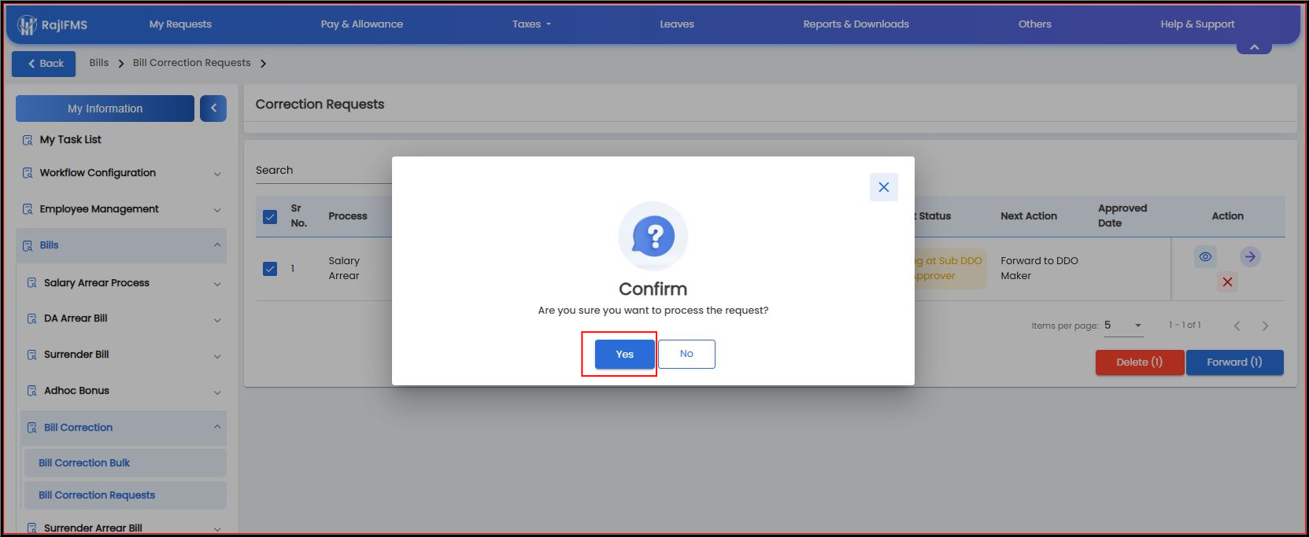Click the No button
Screen dimensions: 1309x537
[686, 354]
